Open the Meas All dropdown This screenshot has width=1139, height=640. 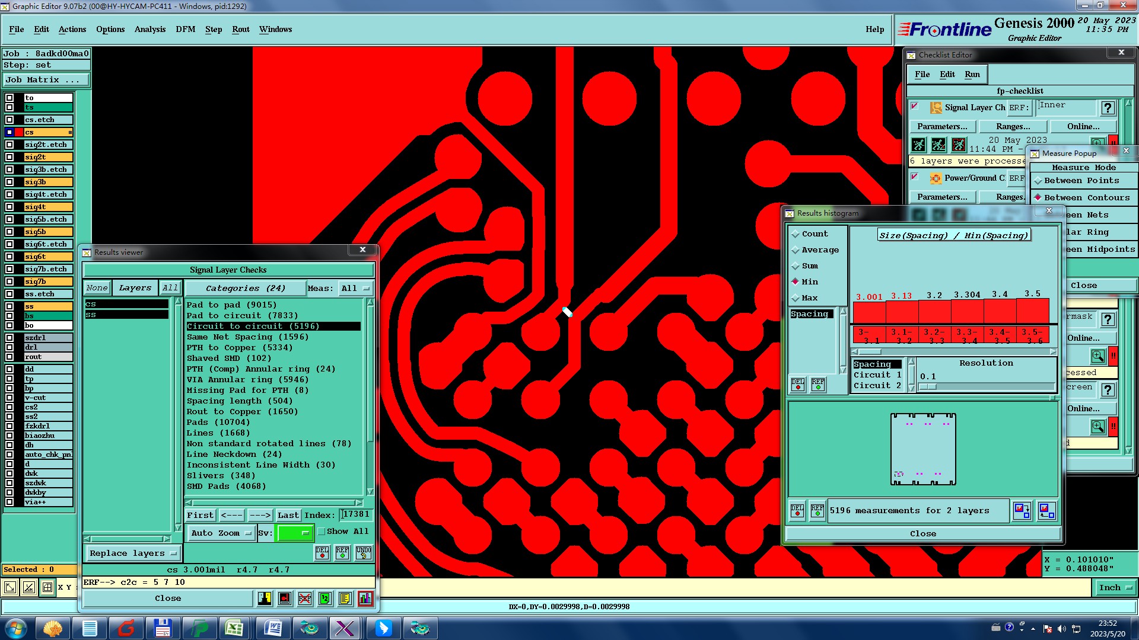(355, 289)
